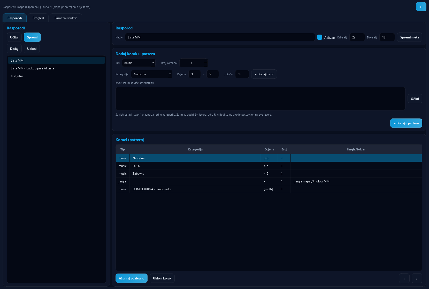Toggle the Aktivan checkbox

tap(320, 37)
